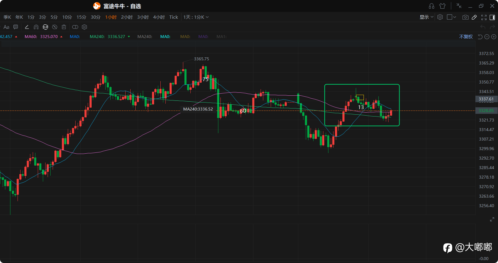Switch to the 4小时 timeframe

point(159,17)
